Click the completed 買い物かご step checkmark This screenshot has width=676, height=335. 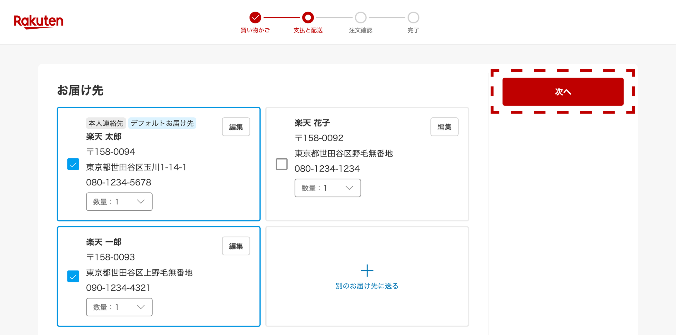(x=255, y=18)
